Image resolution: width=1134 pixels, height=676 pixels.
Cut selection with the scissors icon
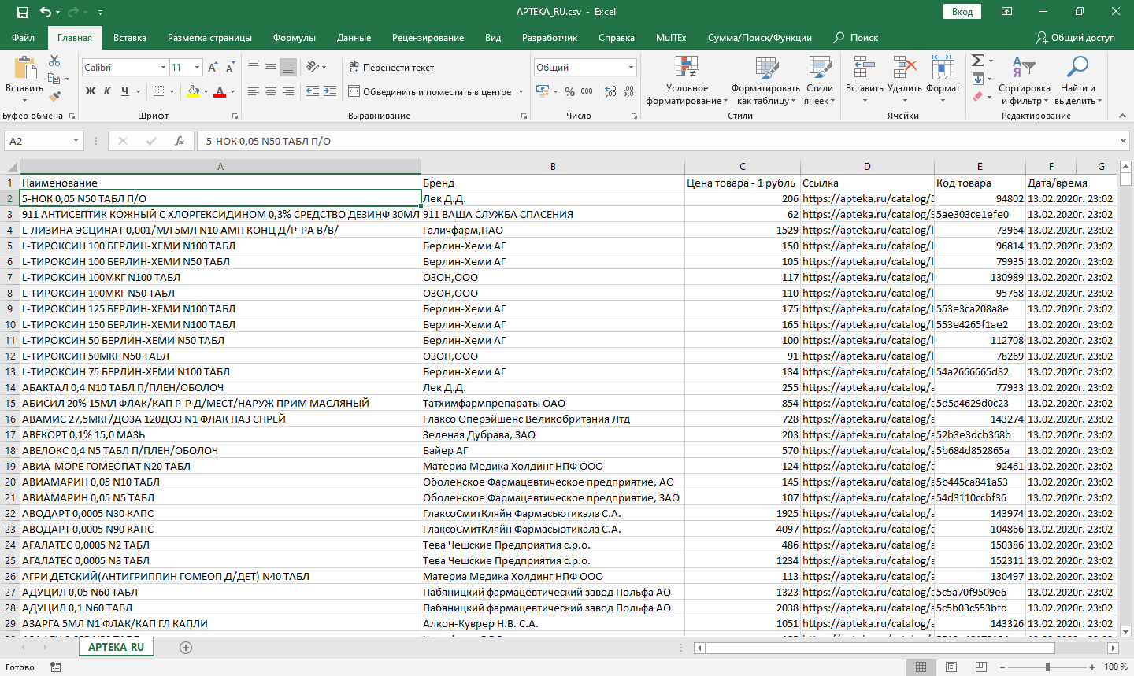pyautogui.click(x=54, y=61)
